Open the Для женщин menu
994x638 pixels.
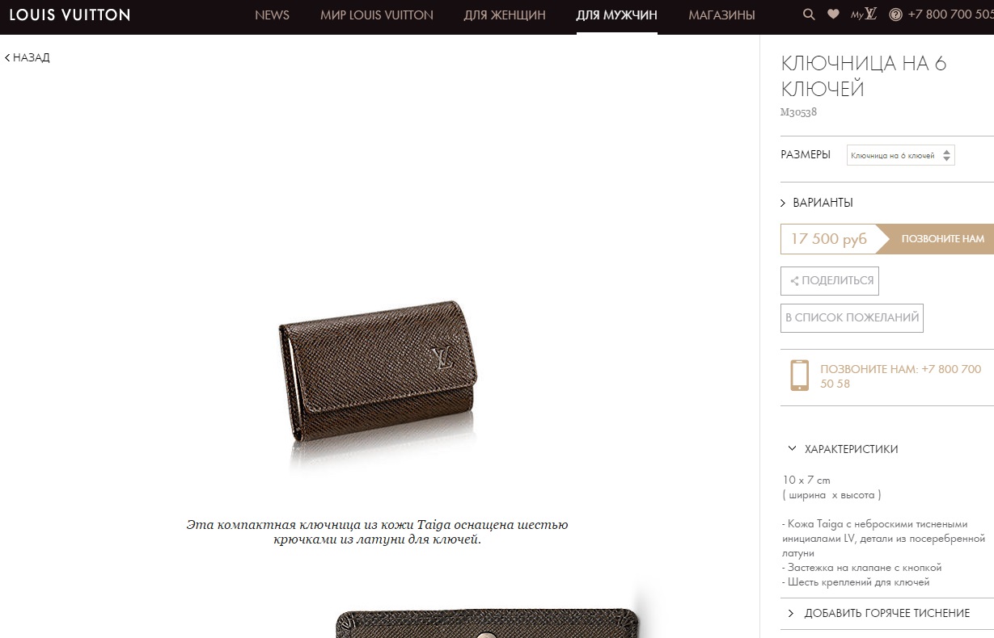point(505,15)
